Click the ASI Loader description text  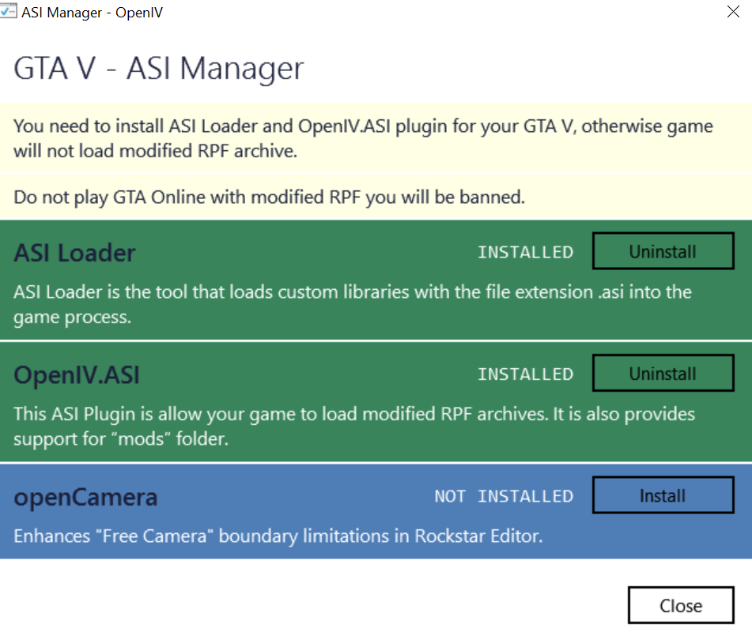click(352, 304)
